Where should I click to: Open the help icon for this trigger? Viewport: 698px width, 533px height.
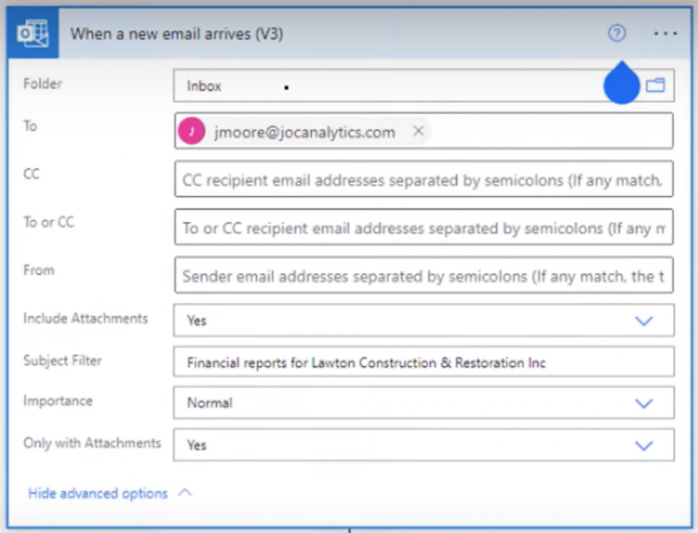(x=617, y=34)
